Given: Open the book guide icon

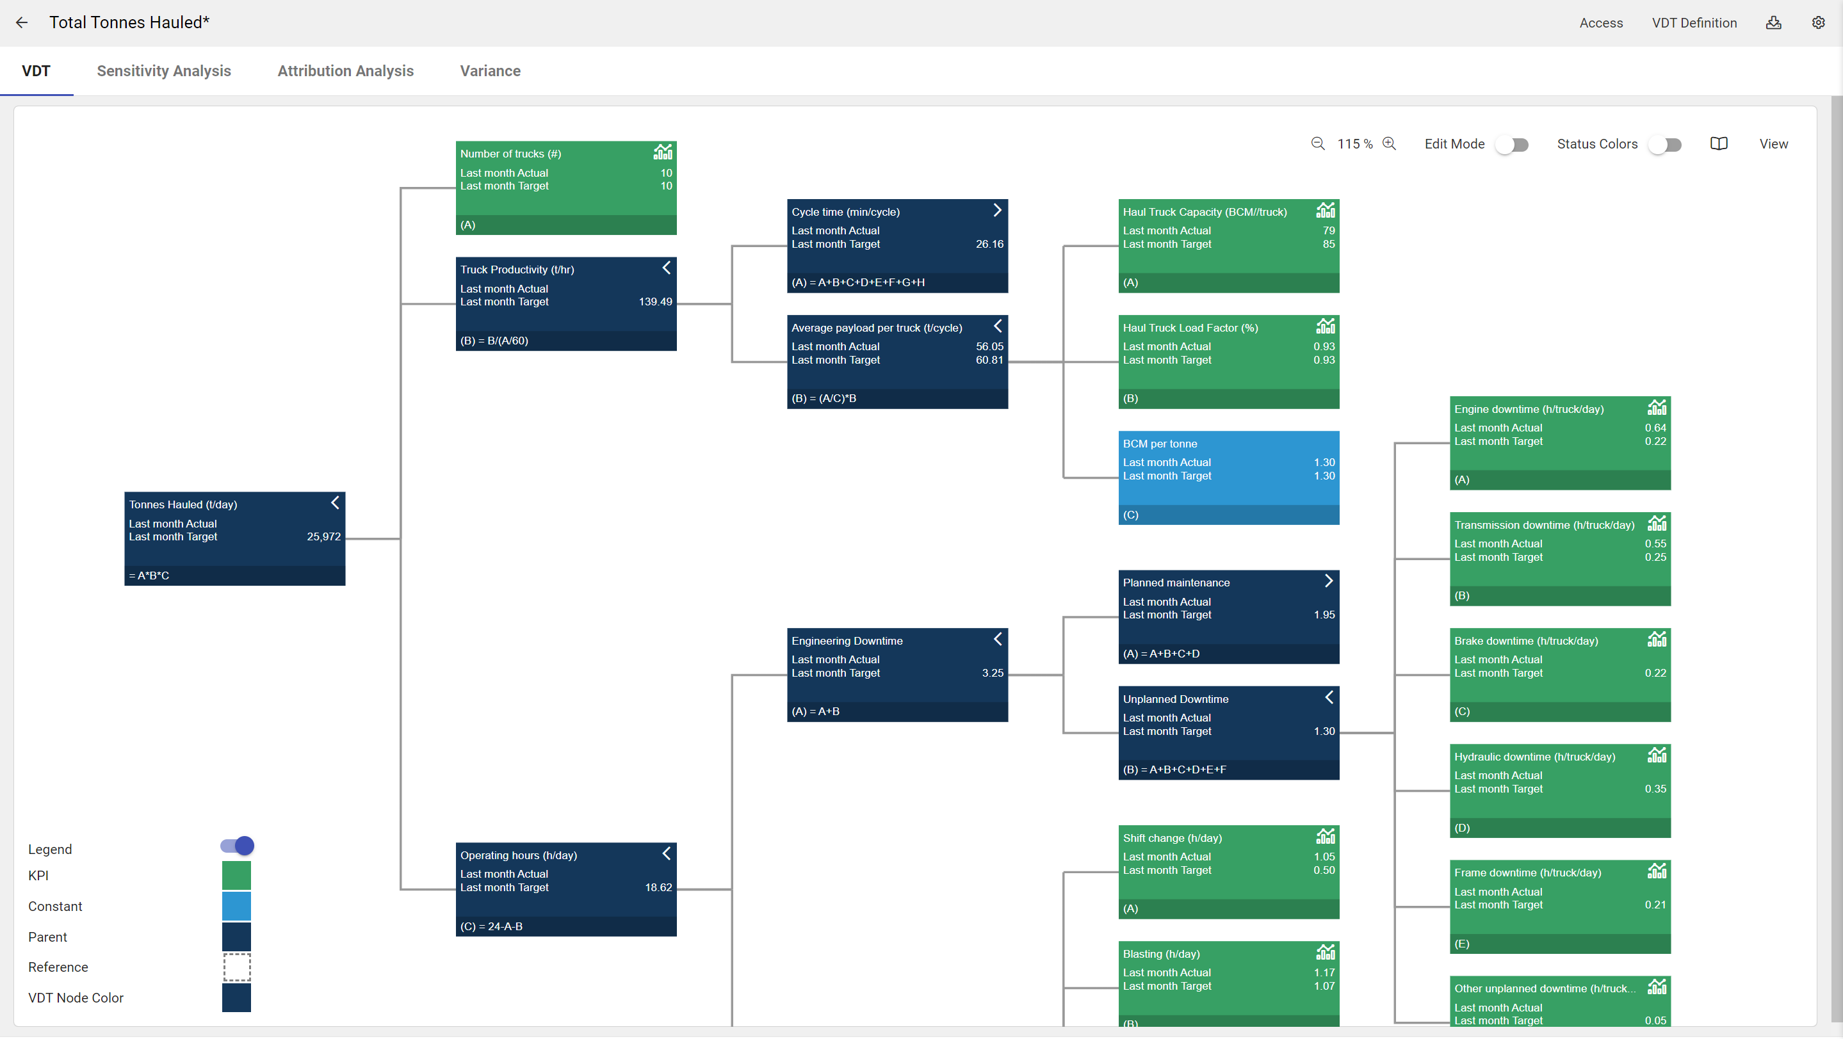Looking at the screenshot, I should click(1719, 144).
